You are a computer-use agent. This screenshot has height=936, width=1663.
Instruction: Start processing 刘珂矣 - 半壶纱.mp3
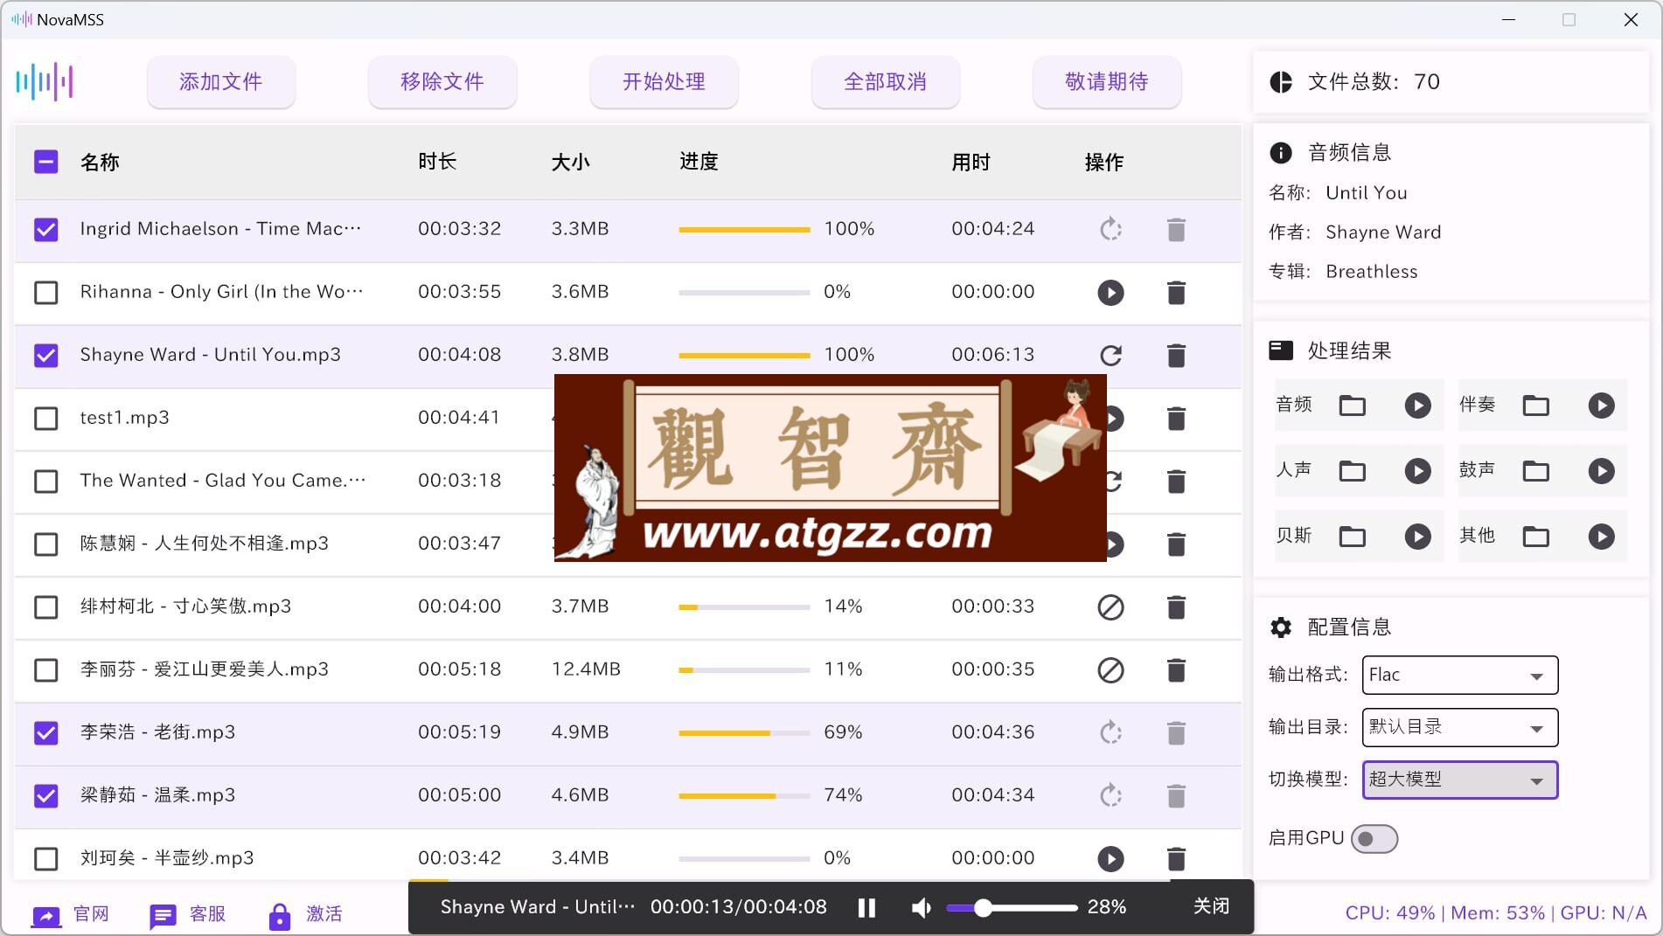(x=1110, y=858)
